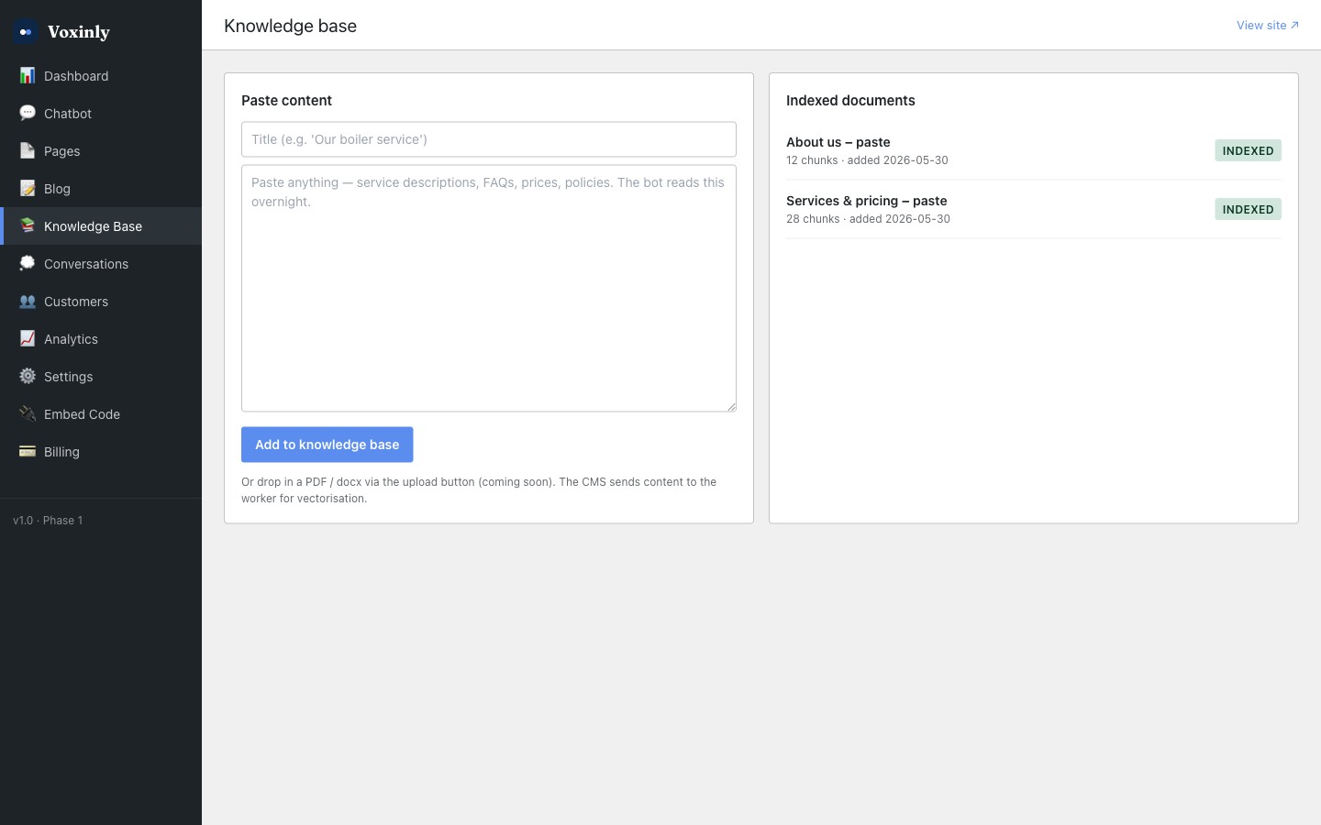This screenshot has width=1321, height=825.
Task: Click the PDF / docx upload note text
Action: [479, 490]
